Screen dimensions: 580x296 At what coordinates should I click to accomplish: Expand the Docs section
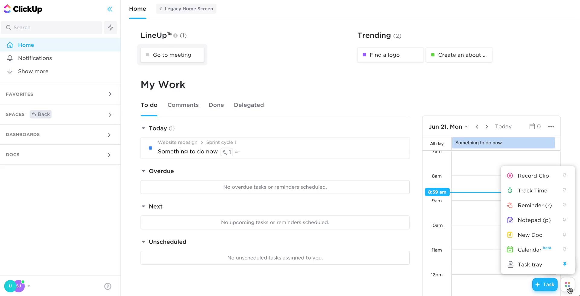109,155
